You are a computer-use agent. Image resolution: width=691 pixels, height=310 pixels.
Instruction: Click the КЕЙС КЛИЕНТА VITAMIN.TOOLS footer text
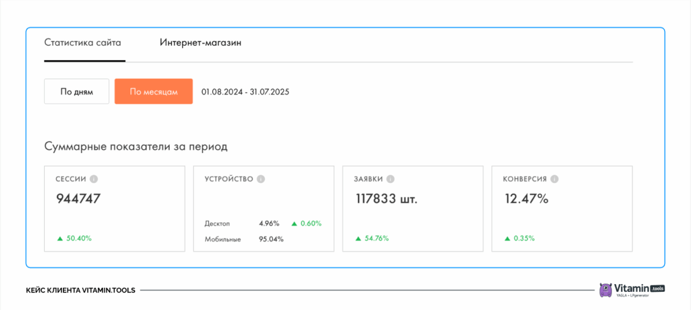[x=80, y=290]
